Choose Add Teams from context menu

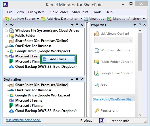pyautogui.click(x=58, y=59)
